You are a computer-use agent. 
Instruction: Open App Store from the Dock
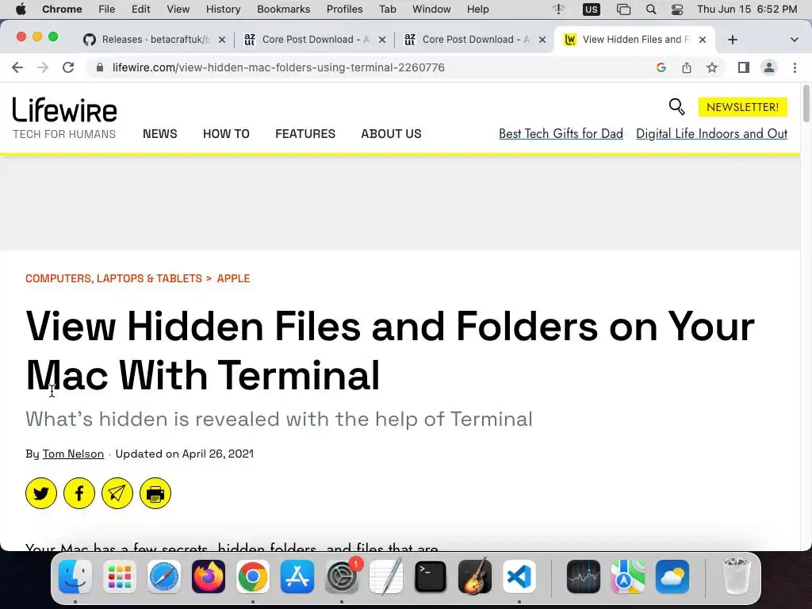297,576
